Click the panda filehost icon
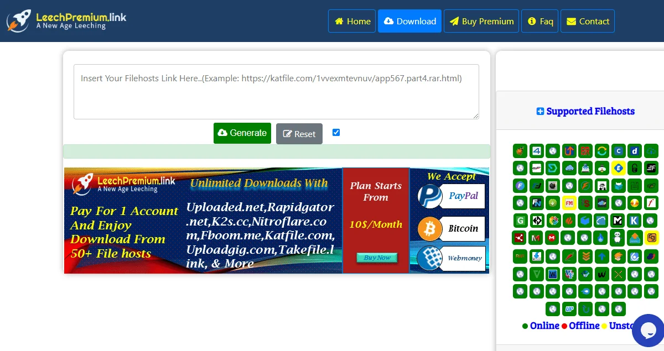The height and width of the screenshot is (351, 664). (617, 238)
